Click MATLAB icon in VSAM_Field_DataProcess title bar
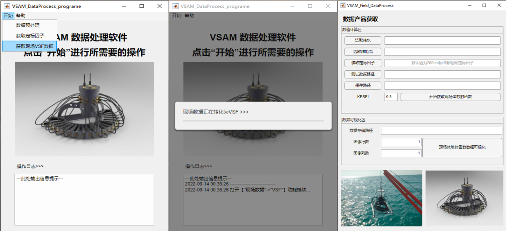Screen dimensions: 506x231 click(343, 5)
